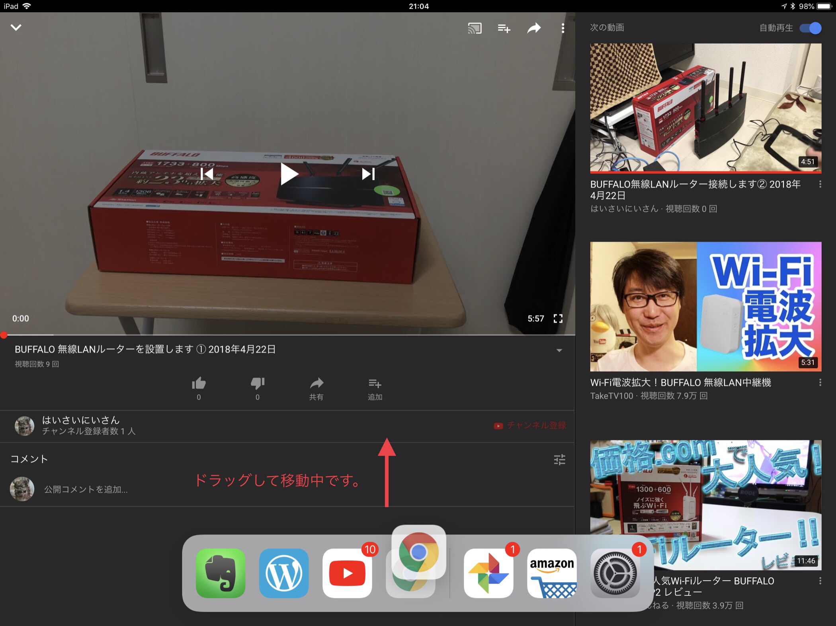Open the comment sort options icon
836x626 pixels.
coord(559,460)
